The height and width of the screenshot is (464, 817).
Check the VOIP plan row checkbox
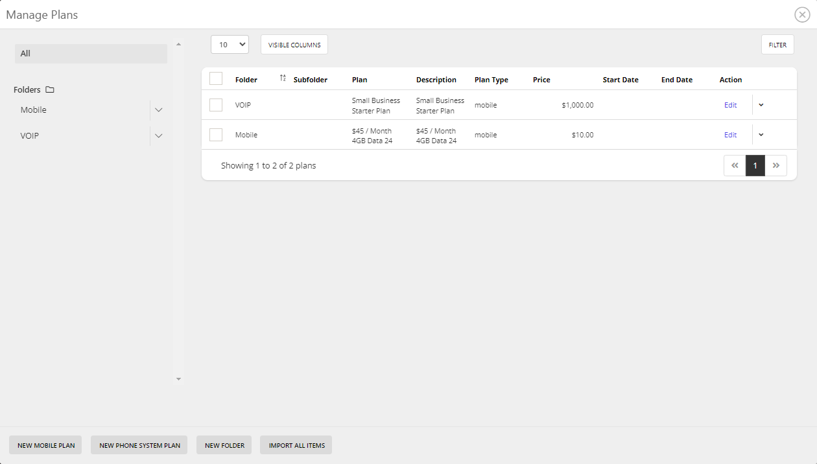point(216,105)
